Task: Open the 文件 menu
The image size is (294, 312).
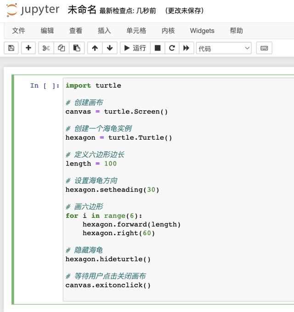Action: pos(18,30)
